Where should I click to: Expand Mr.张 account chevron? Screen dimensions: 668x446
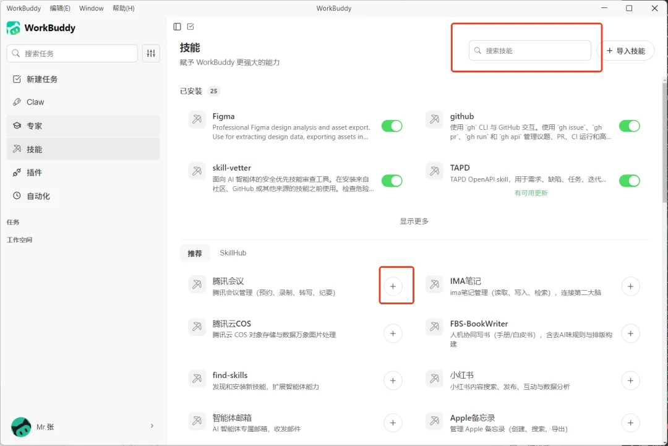pos(152,426)
